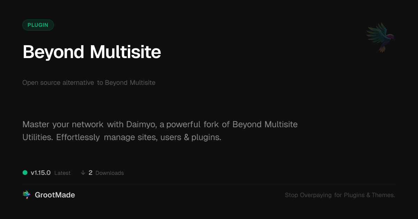
Task: Click the small GrootMade bird icon
Action: [x=26, y=195]
